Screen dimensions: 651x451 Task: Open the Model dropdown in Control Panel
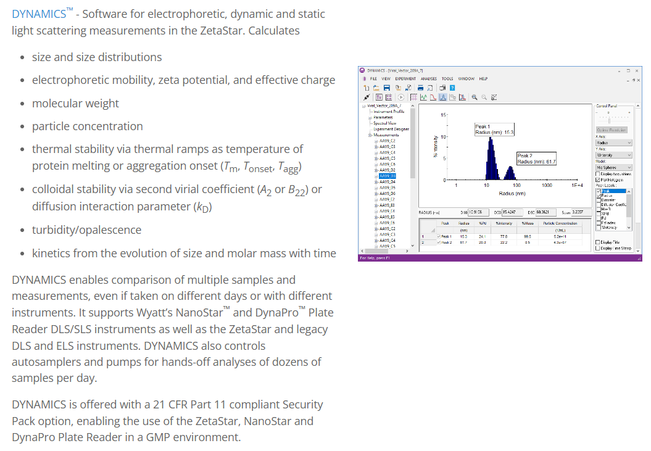[x=614, y=167]
